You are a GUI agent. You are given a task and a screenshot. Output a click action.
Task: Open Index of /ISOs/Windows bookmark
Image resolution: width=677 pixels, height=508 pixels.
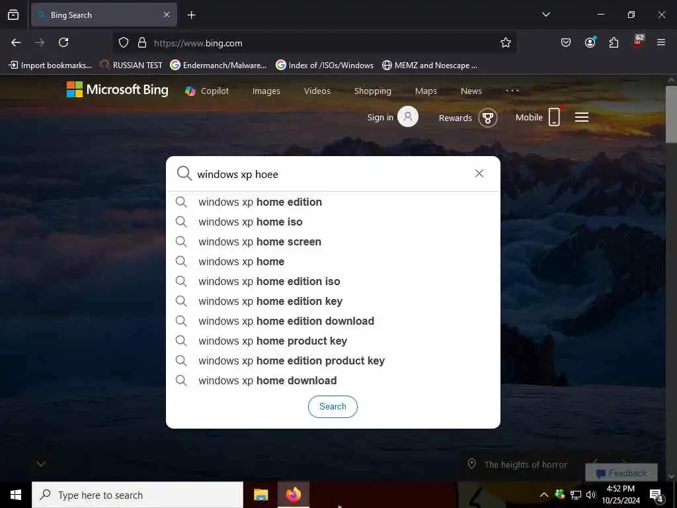[x=325, y=65]
